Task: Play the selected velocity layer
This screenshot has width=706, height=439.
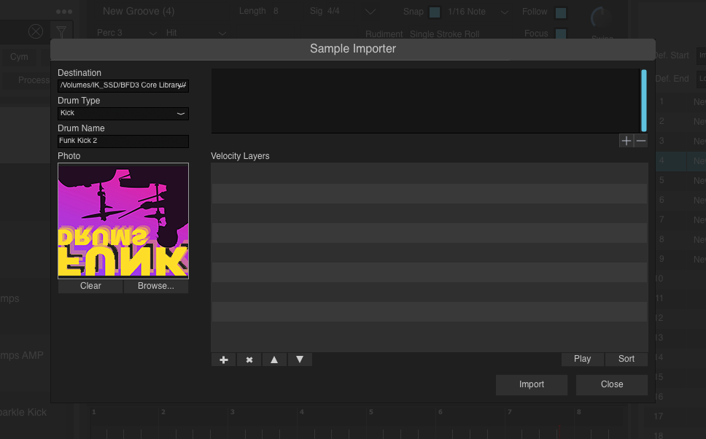Action: (582, 359)
